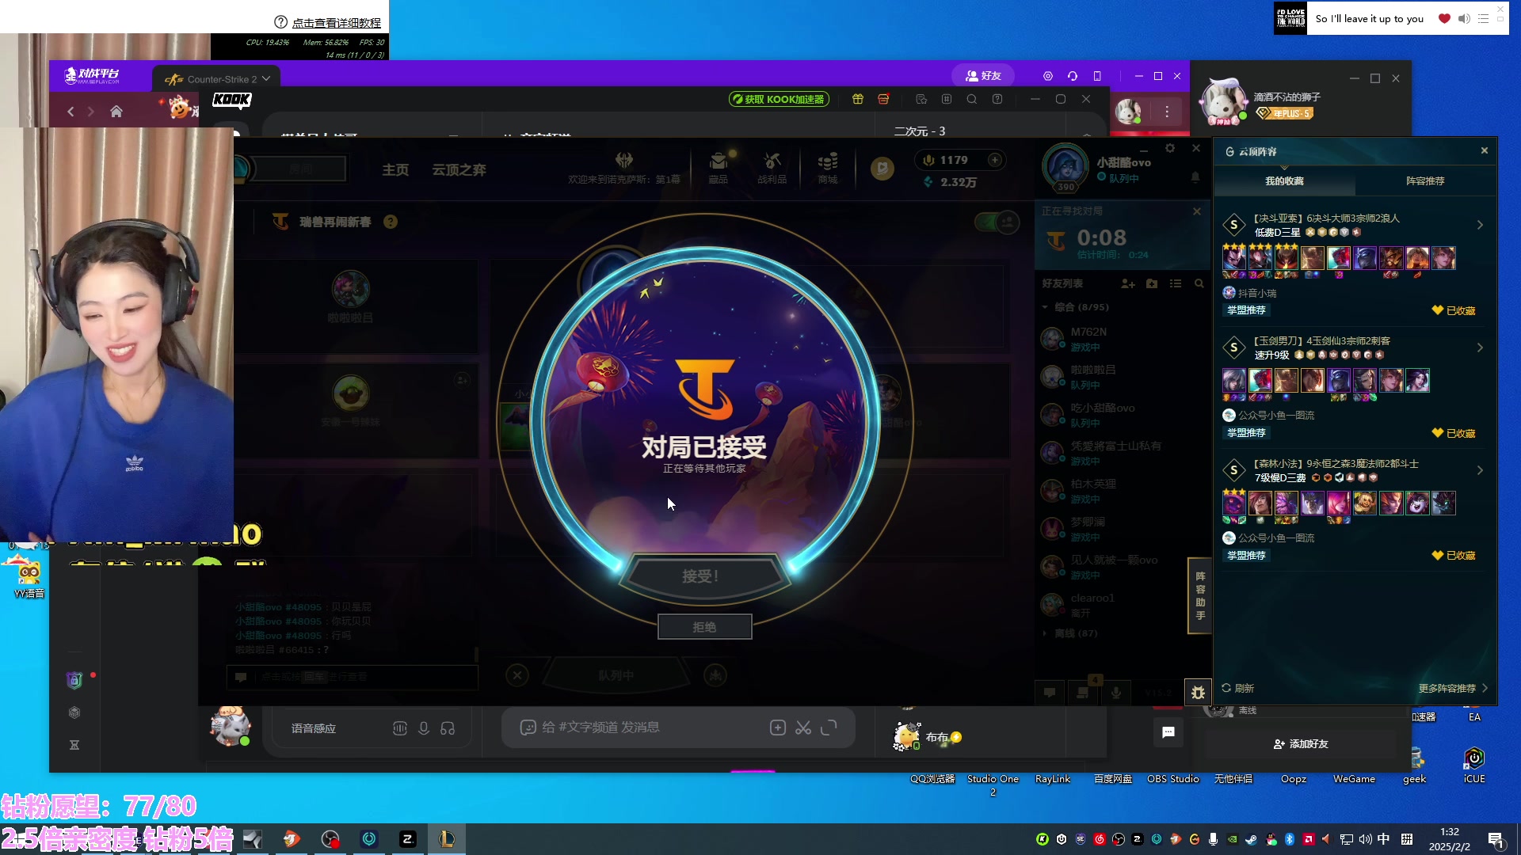The image size is (1521, 855).
Task: Go back with the left arrow navigation
Action: 71,112
